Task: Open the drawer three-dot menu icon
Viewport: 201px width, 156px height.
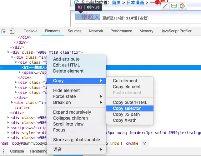Action: tap(3, 151)
